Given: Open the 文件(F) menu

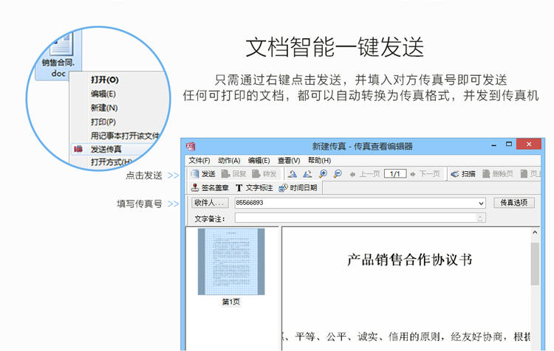Looking at the screenshot, I should click(x=199, y=160).
